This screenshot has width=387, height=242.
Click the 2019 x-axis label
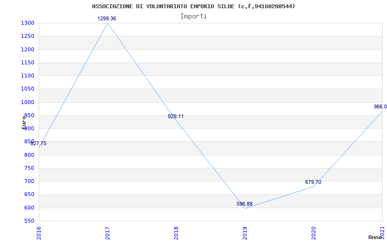pyautogui.click(x=245, y=233)
